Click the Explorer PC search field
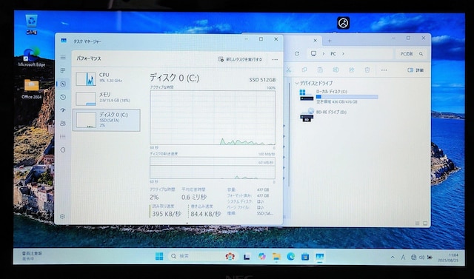474x279 pixels. coord(411,54)
